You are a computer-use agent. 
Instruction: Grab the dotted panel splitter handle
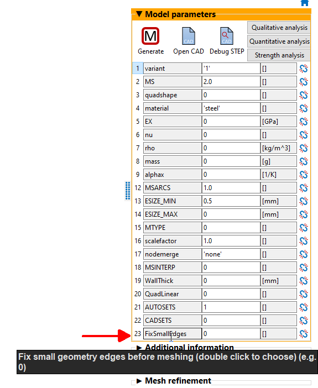128,191
